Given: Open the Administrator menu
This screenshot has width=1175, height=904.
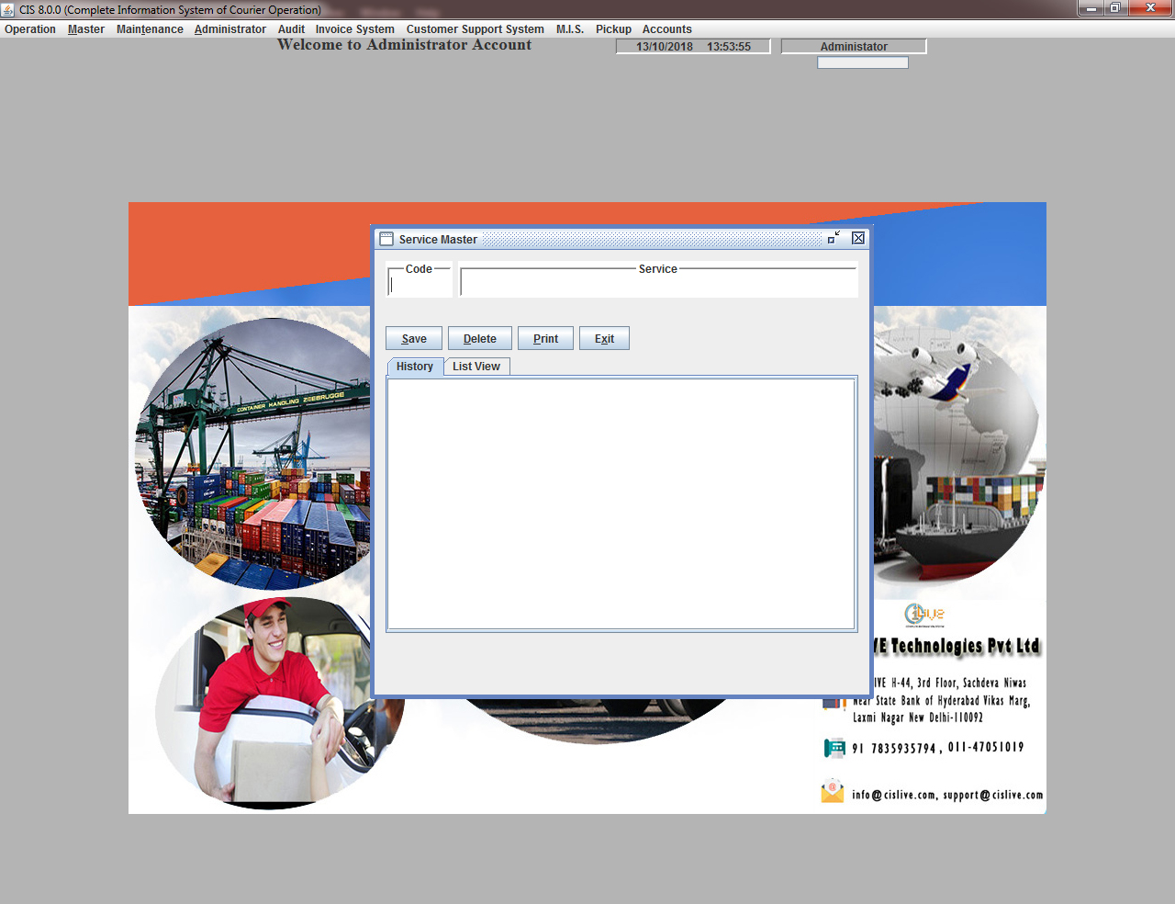Looking at the screenshot, I should pos(230,29).
